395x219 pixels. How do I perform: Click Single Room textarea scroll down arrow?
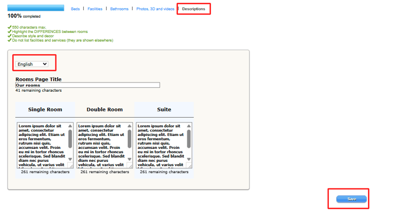point(70,159)
